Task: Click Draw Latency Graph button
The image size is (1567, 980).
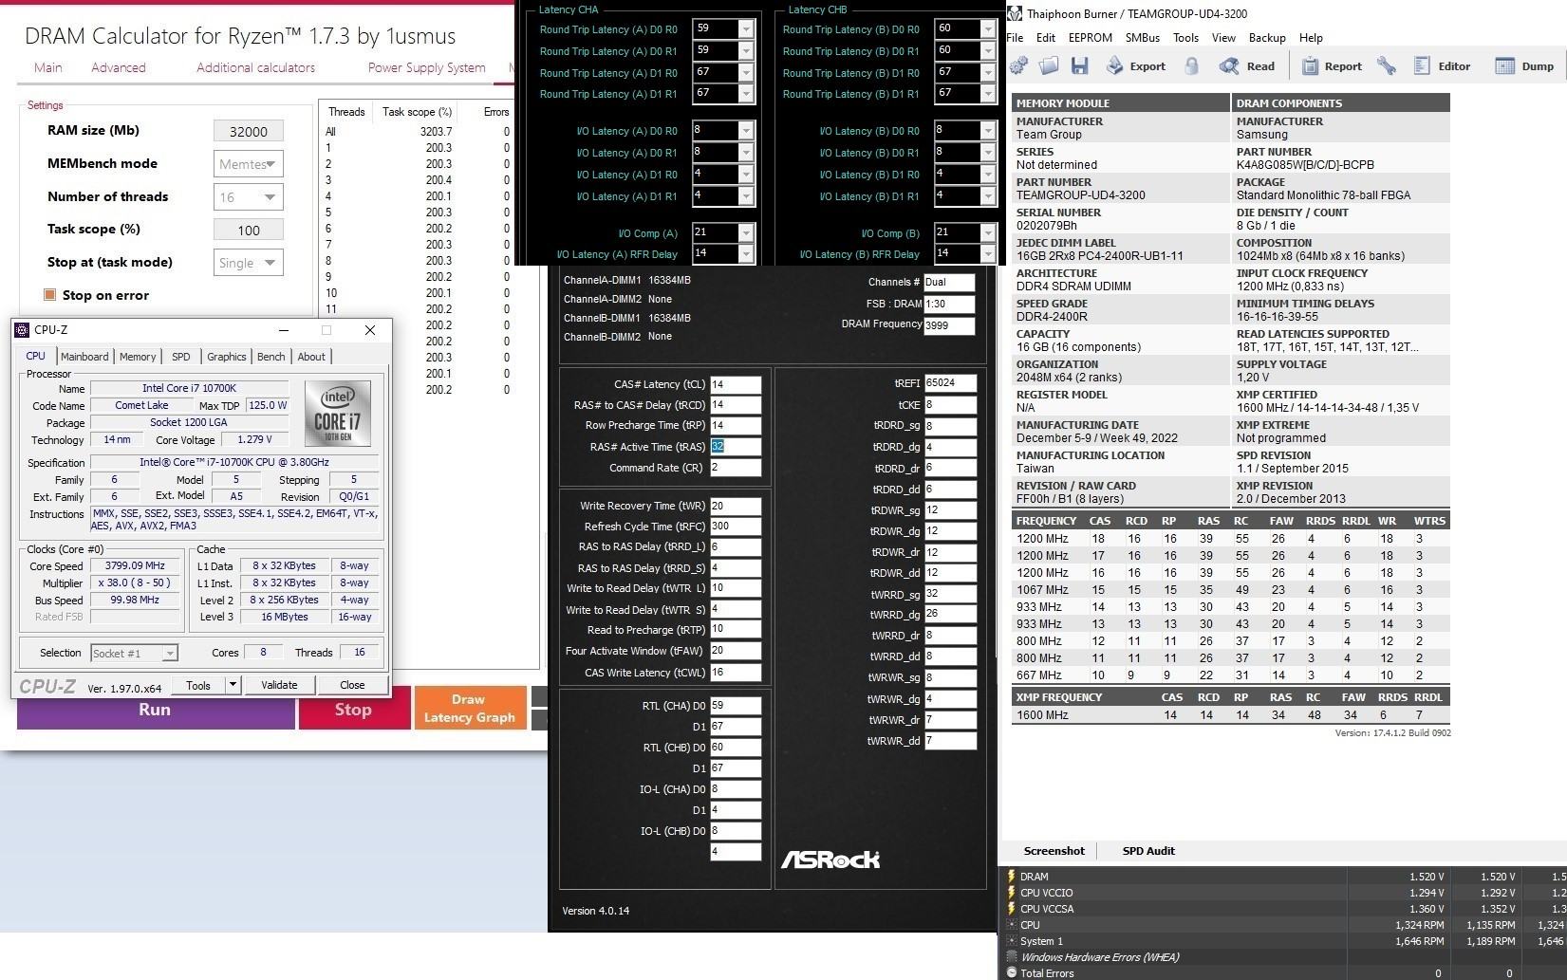Action: (x=469, y=709)
